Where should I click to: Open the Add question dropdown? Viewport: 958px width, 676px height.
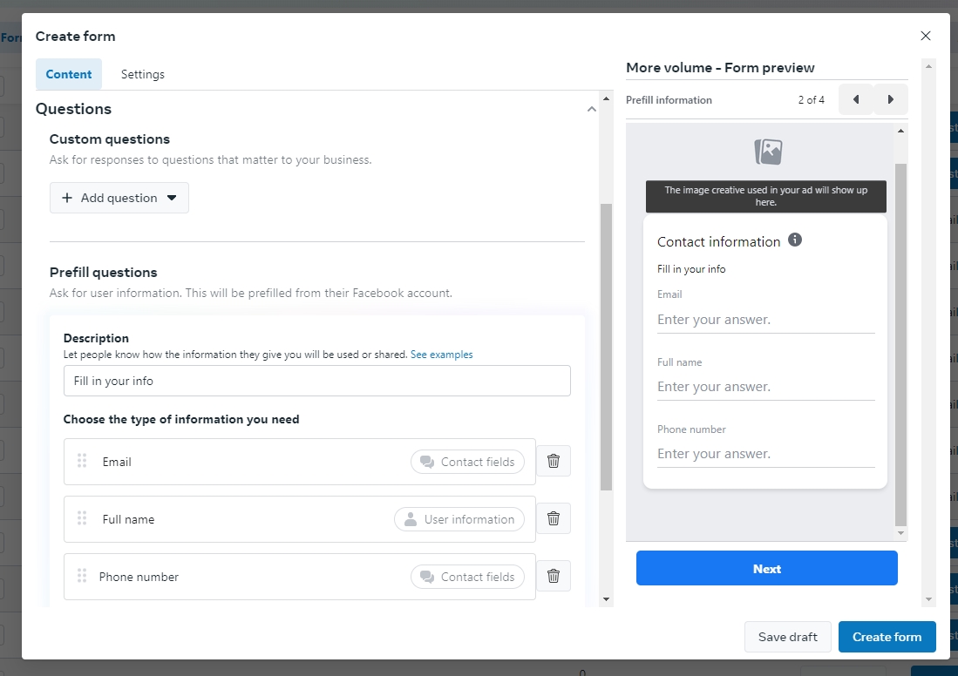[119, 198]
